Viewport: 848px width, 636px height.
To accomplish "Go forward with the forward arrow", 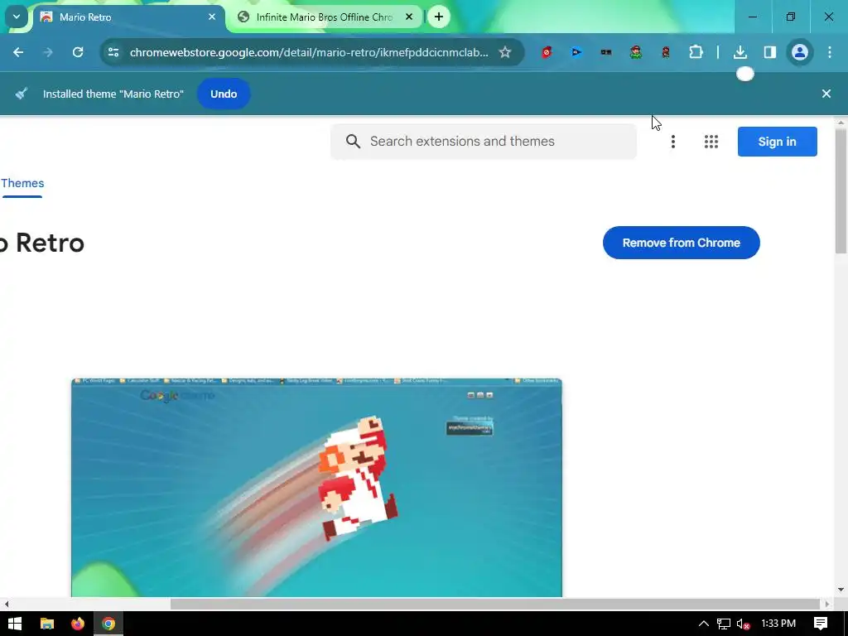I will (48, 52).
